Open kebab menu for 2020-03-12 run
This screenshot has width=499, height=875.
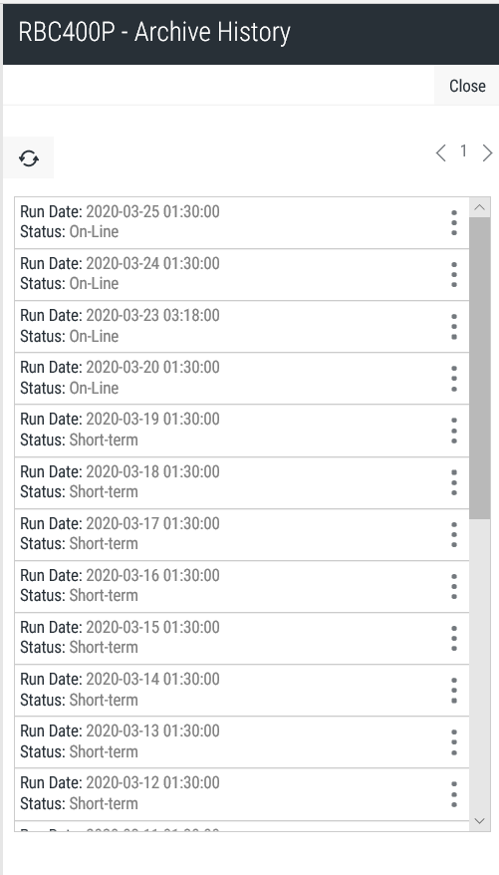tap(454, 794)
